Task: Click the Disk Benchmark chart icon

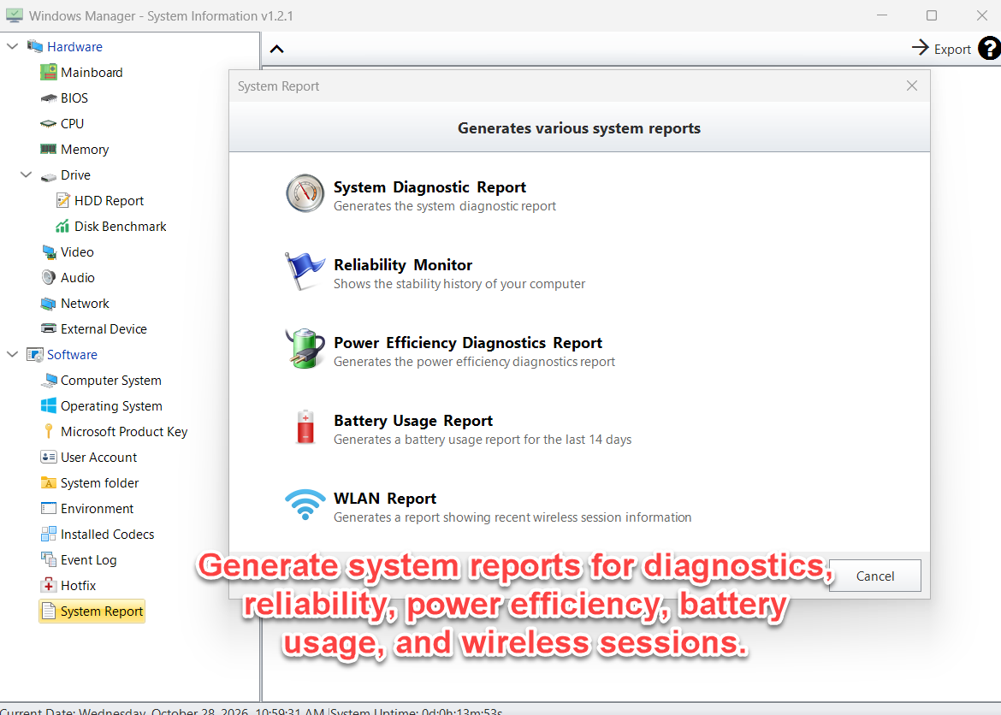Action: 62,226
